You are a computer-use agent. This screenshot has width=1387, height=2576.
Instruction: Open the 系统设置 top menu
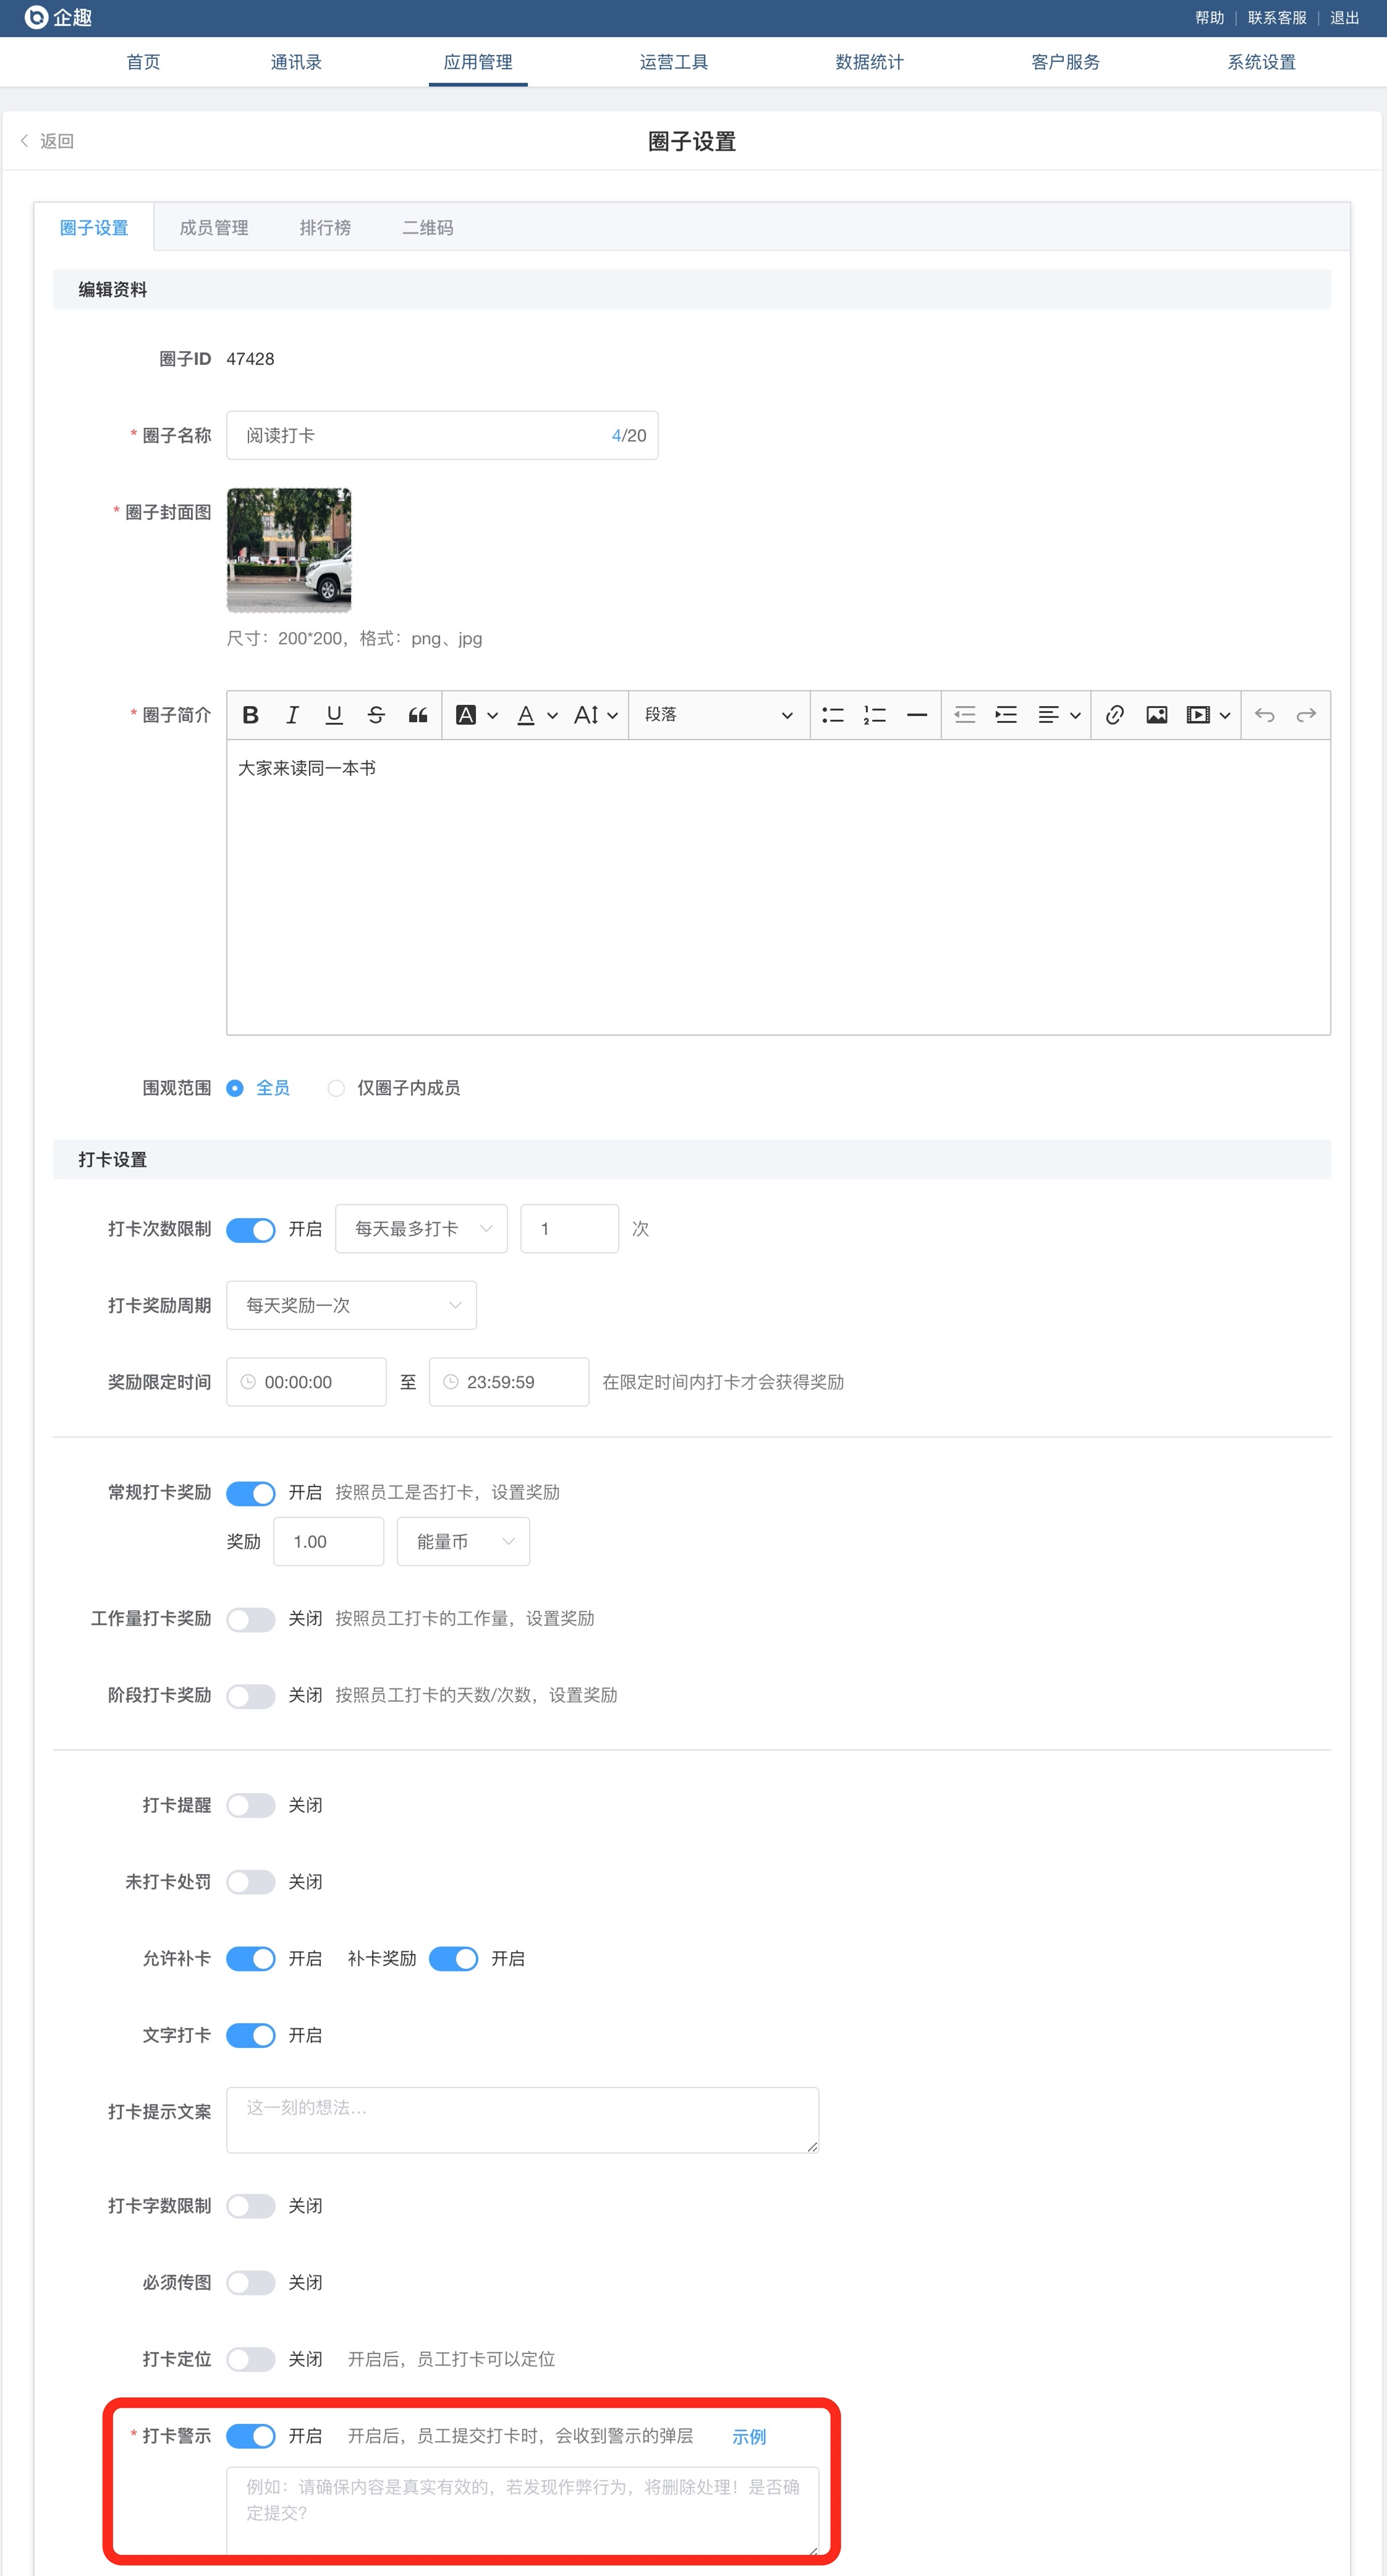pos(1261,62)
